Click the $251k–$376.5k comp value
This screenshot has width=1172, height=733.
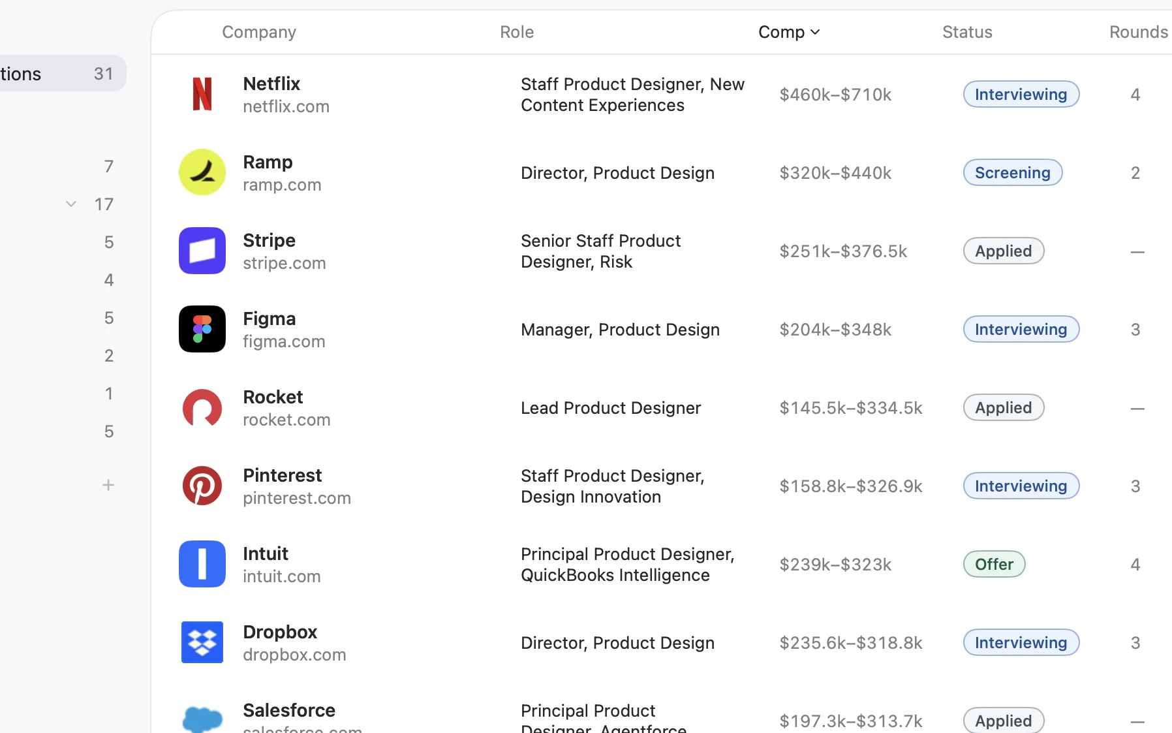tap(843, 251)
